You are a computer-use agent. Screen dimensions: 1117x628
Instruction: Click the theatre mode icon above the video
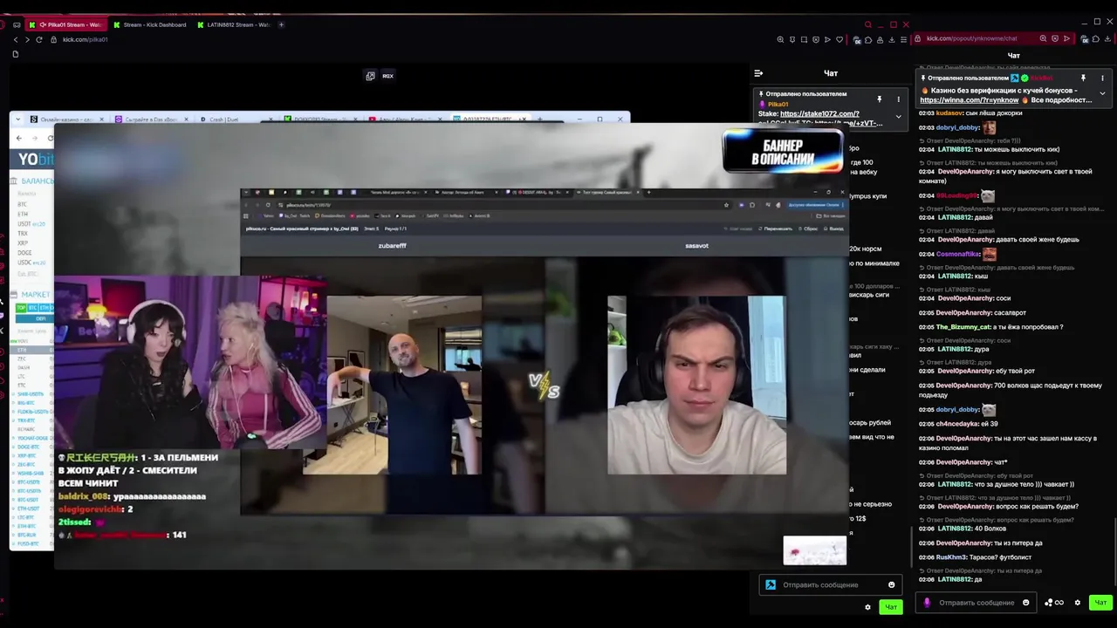click(371, 76)
